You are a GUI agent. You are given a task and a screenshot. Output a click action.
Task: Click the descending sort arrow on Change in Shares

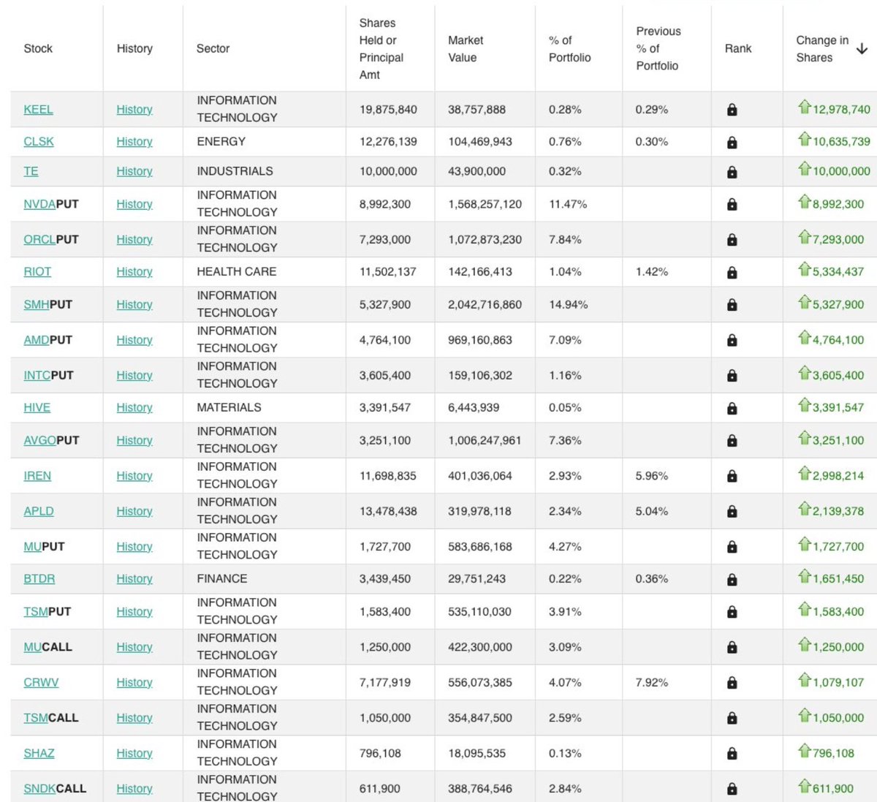click(862, 49)
